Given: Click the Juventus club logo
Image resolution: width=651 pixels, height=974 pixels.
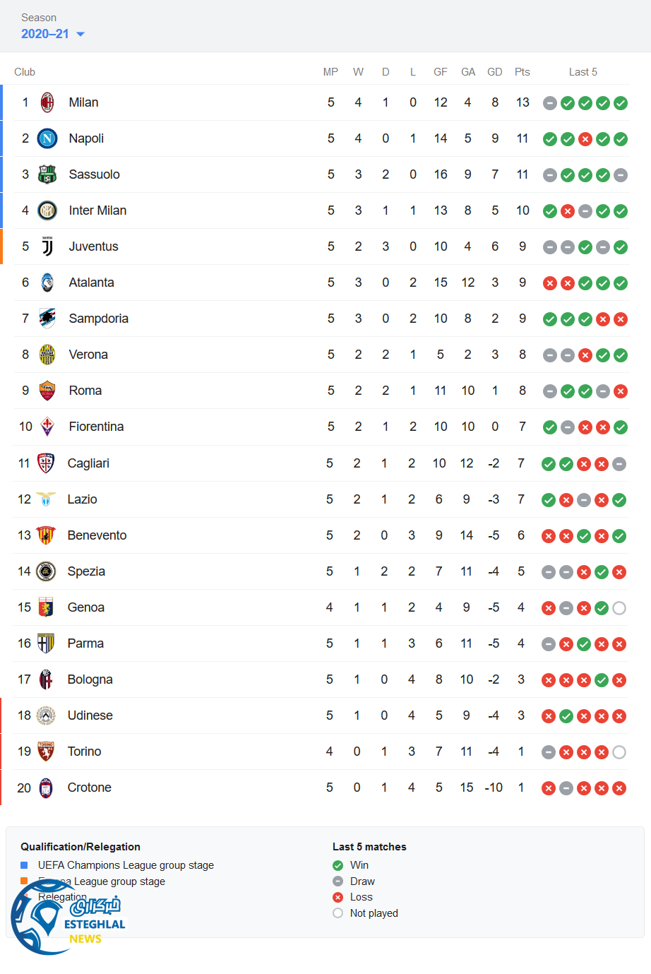Looking at the screenshot, I should point(47,247).
